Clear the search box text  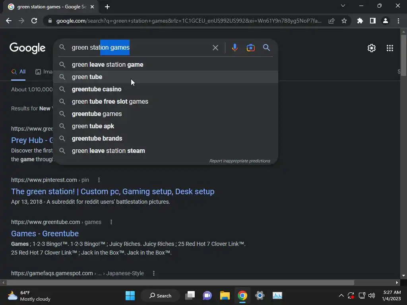[x=215, y=48]
